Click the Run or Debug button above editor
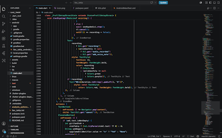 coord(208,8)
